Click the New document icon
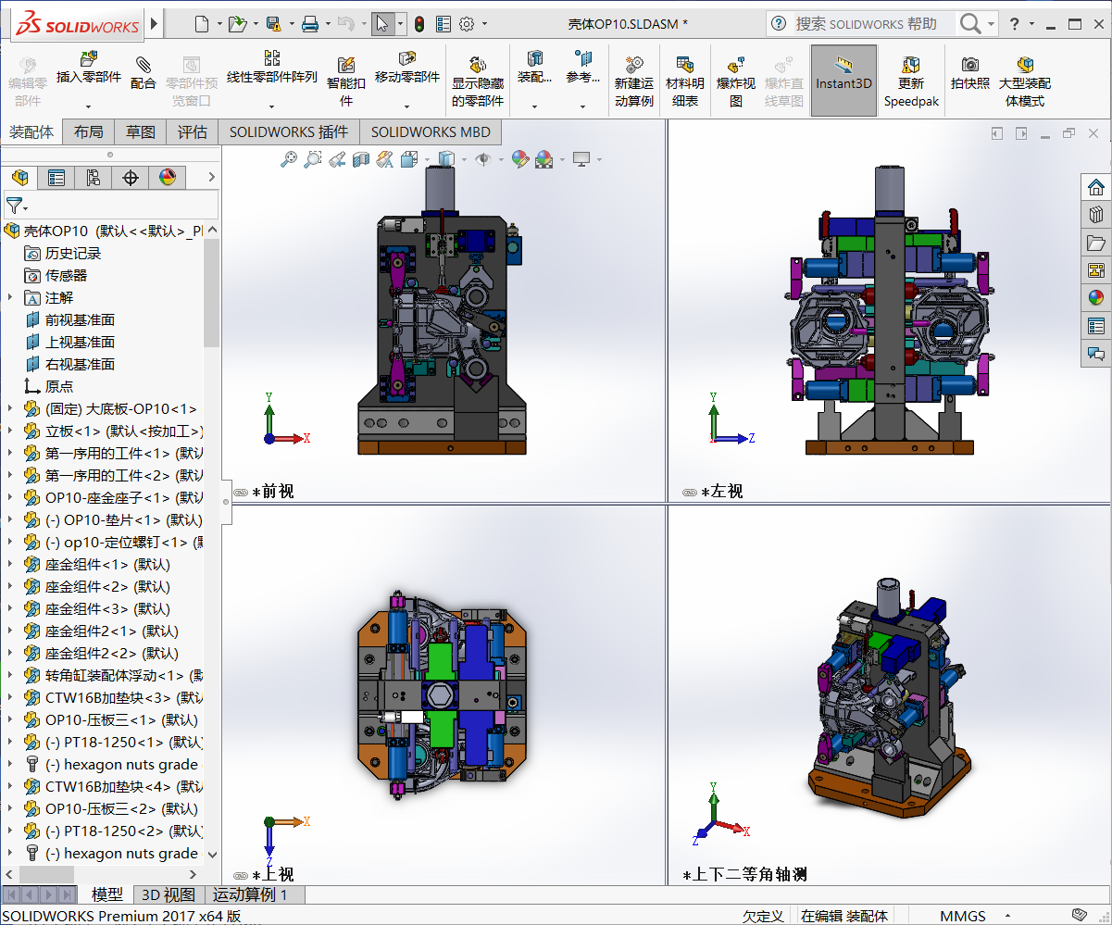 coord(202,24)
